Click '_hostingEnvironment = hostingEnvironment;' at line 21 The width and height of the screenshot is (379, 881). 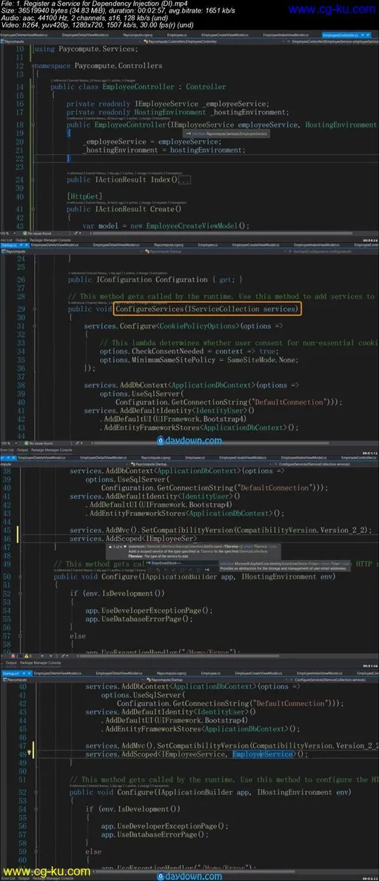(x=164, y=150)
